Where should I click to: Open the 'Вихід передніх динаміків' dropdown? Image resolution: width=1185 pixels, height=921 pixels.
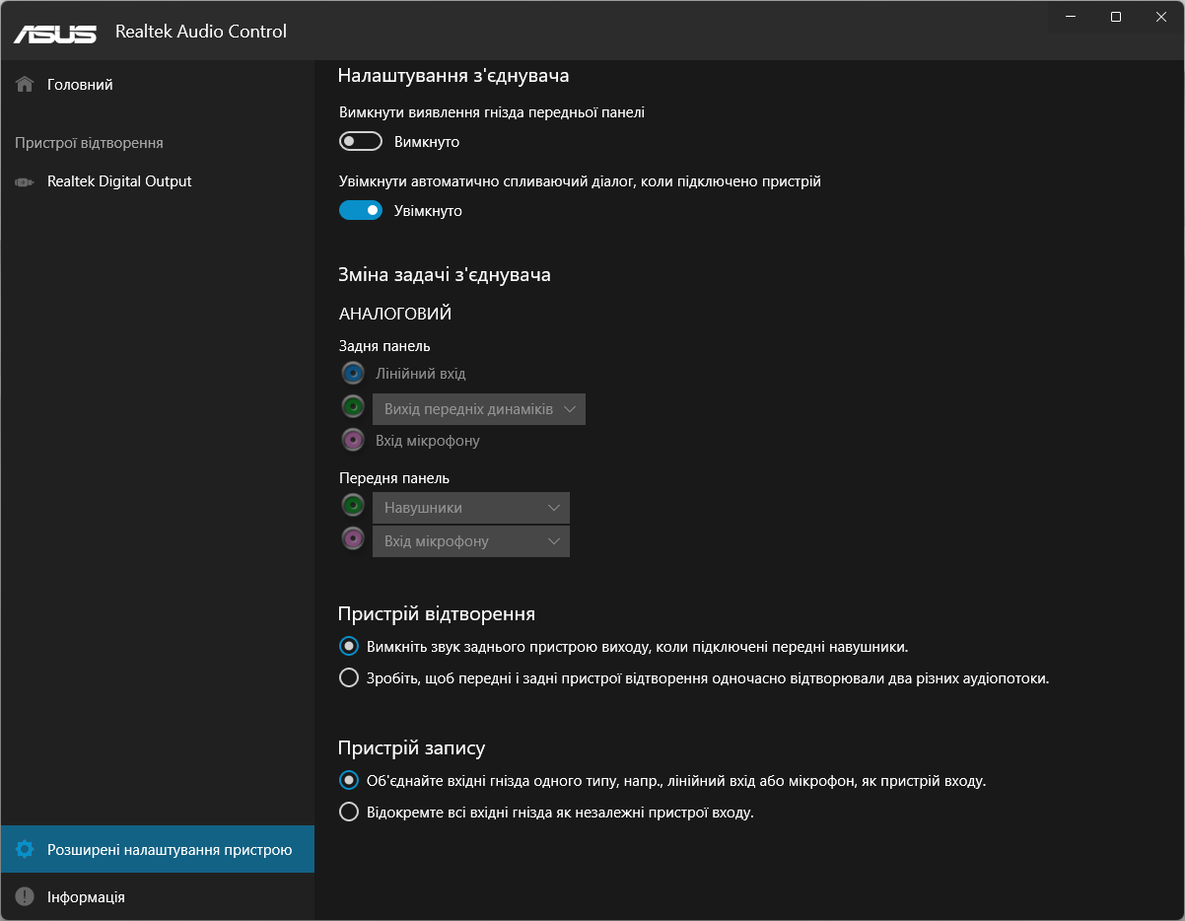pyautogui.click(x=479, y=409)
